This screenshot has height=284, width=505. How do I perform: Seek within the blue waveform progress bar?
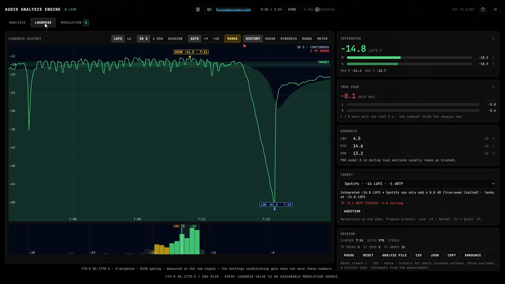(x=234, y=9)
